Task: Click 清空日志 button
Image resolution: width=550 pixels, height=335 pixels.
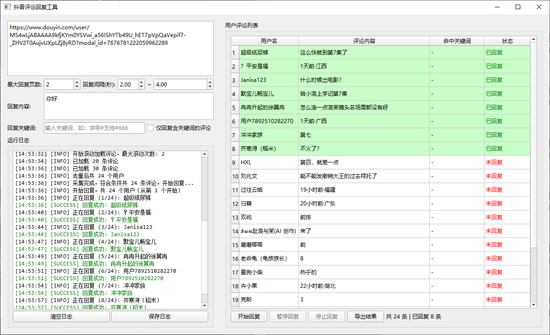Action: click(61, 317)
